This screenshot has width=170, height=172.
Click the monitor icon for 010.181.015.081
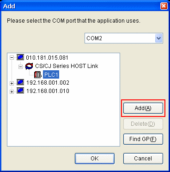click(x=20, y=57)
